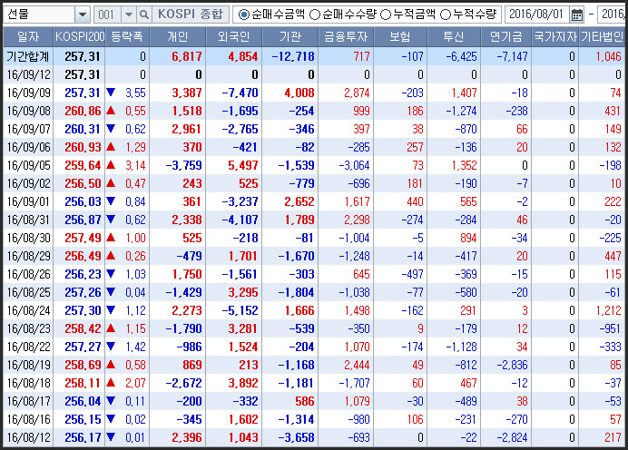628x450 pixels.
Task: Click the up arrow on 16/08/23
Action: [111, 328]
